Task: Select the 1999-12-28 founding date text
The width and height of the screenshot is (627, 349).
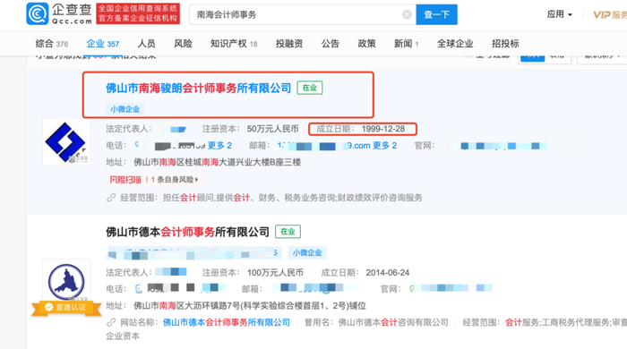Action: 383,129
